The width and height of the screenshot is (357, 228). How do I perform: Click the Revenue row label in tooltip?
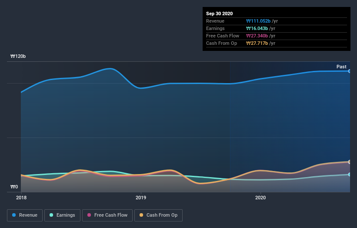tap(215, 21)
